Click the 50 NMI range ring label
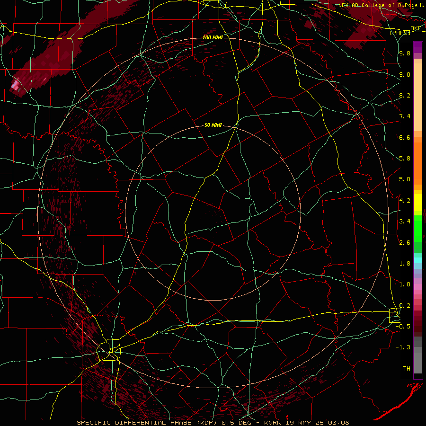426x426 pixels. 213,125
